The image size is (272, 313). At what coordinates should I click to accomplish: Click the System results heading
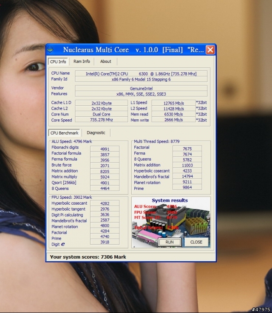tap(170, 200)
